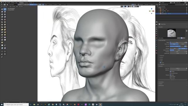Image resolution: width=188 pixels, height=106 pixels.
Task: Select the Mesh Filter tool
Action: 2,48
